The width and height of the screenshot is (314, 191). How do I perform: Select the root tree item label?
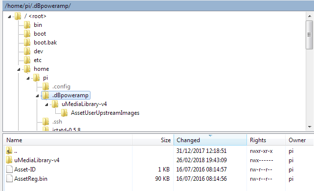(x=35, y=16)
